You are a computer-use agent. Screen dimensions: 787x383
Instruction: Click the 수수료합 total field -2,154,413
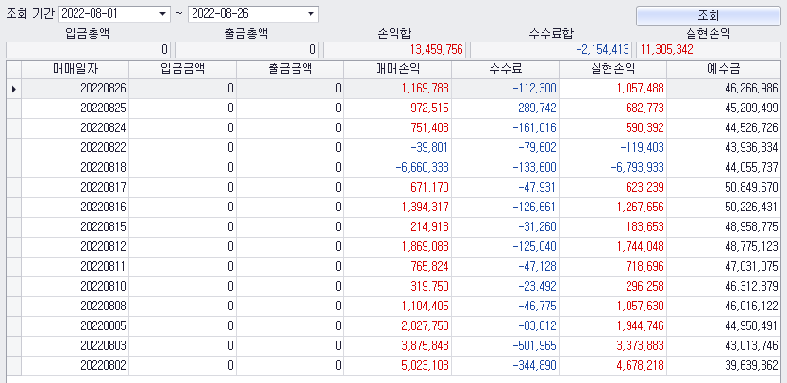click(551, 50)
